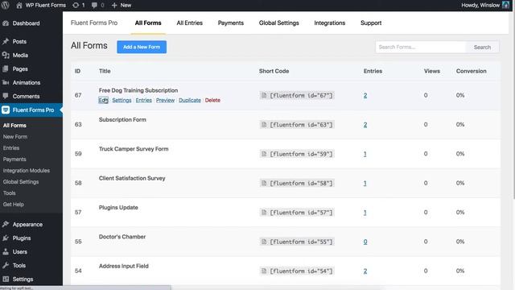Open the Global Settings tab
This screenshot has width=515, height=290.
[279, 23]
